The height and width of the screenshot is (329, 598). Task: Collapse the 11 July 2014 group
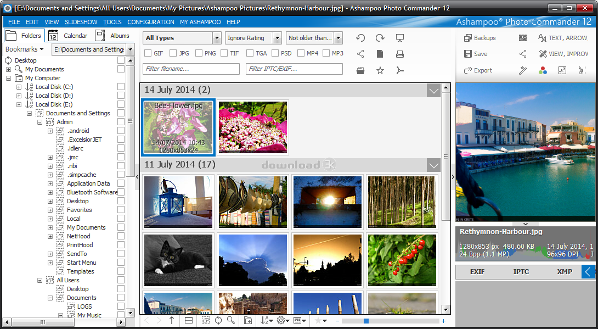point(433,165)
